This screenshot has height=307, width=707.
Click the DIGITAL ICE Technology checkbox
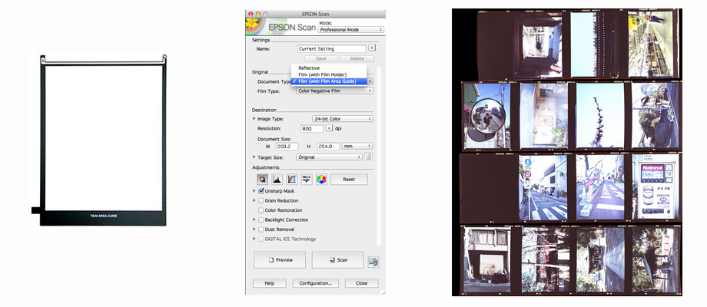[x=261, y=239]
